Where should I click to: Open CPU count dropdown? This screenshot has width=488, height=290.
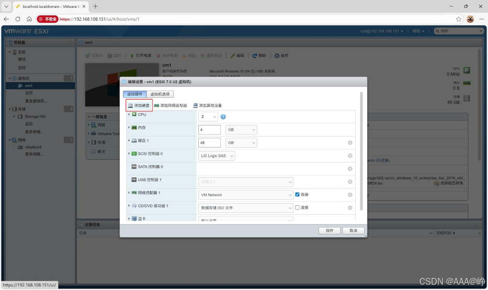pyautogui.click(x=208, y=117)
